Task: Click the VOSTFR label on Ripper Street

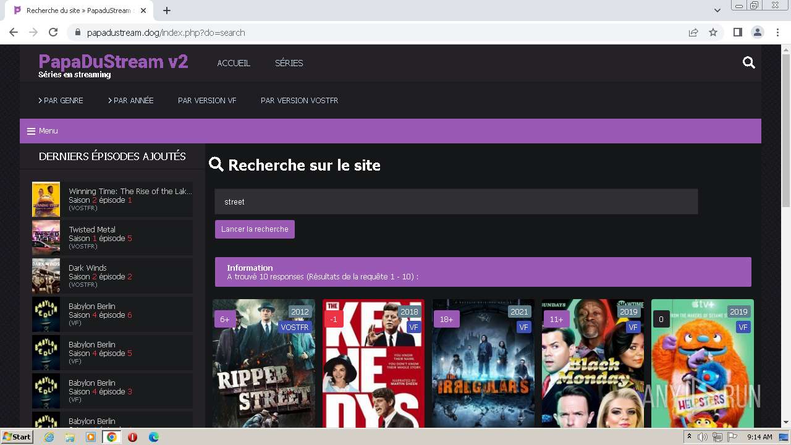Action: [x=295, y=327]
